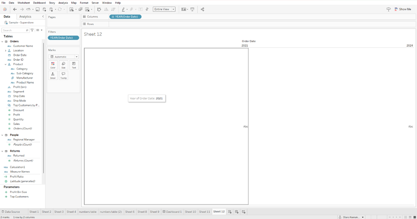The width and height of the screenshot is (417, 219).
Task: Click the Share workbook icon
Action: click(203, 9)
